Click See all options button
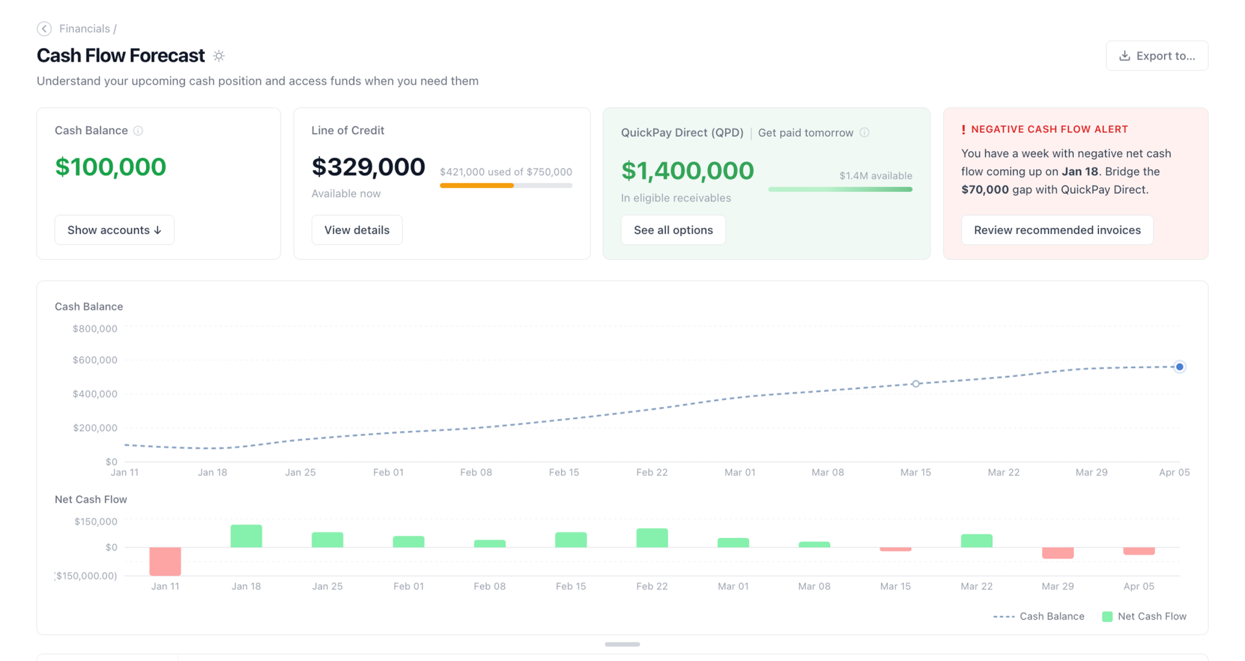This screenshot has width=1245, height=661. point(673,230)
